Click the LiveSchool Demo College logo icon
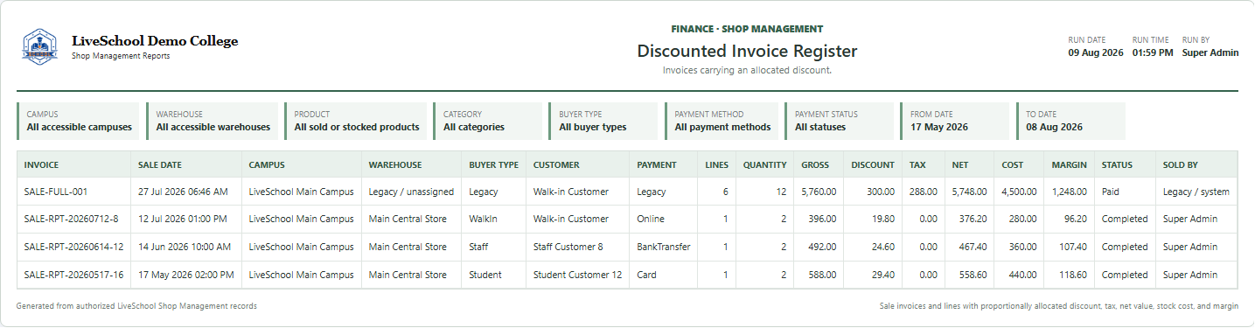1255x328 pixels. pyautogui.click(x=40, y=47)
